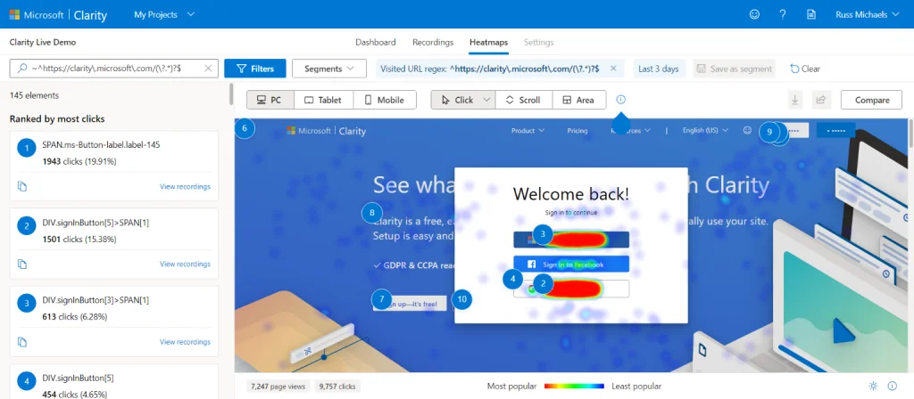Click the Last 3 days date chip
This screenshot has height=399, width=914.
[x=659, y=69]
